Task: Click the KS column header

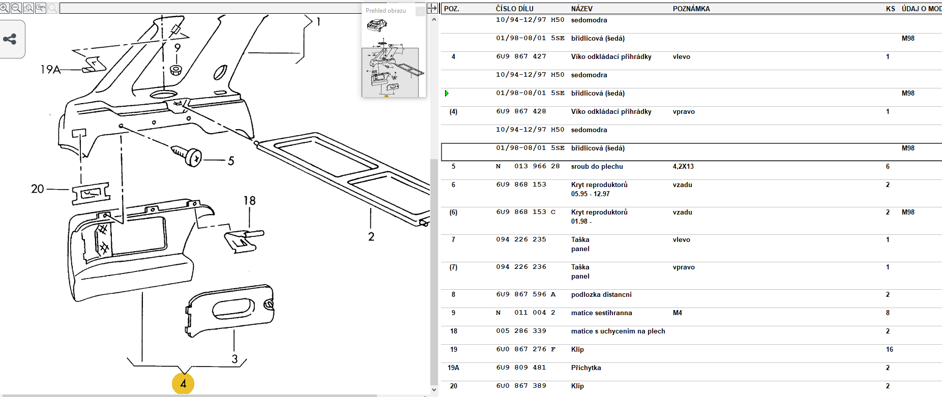Action: pyautogui.click(x=891, y=9)
